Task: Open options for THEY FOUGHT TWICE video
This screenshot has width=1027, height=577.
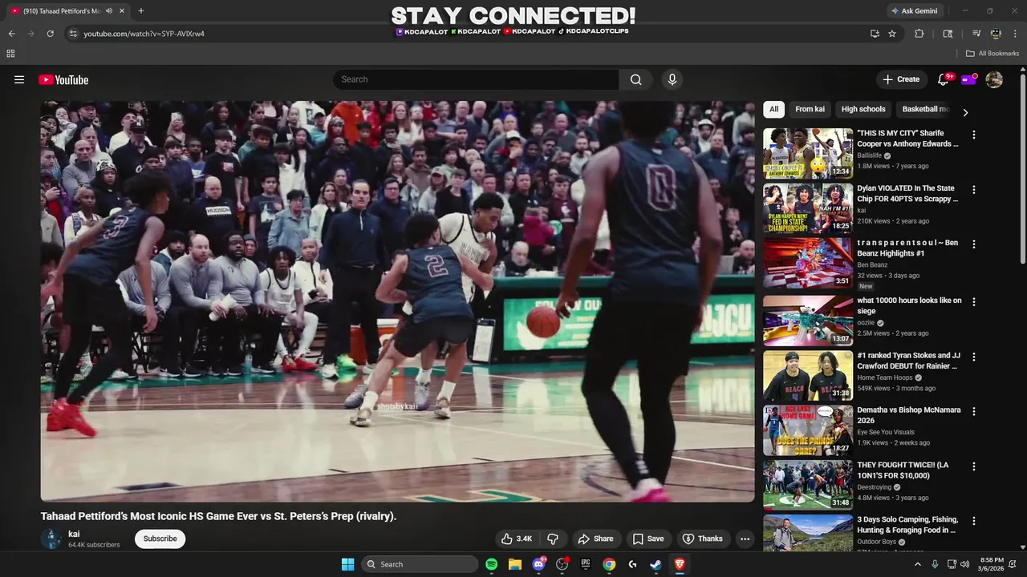Action: pyautogui.click(x=974, y=466)
